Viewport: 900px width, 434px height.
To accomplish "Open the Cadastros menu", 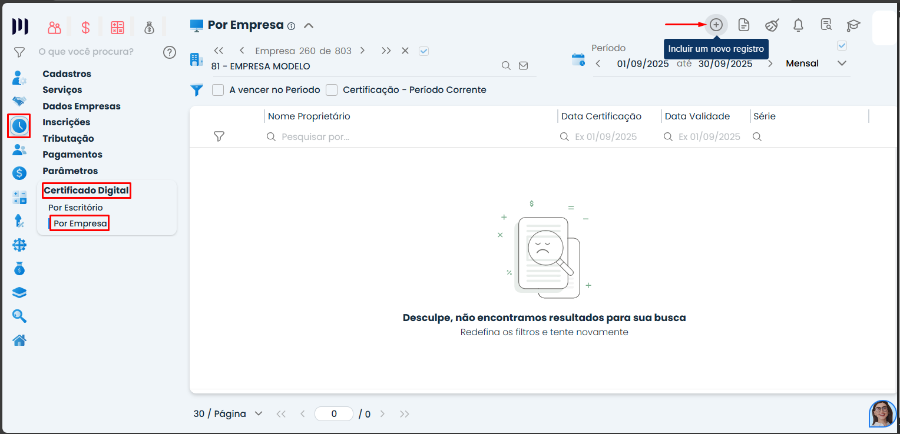I will coord(67,74).
